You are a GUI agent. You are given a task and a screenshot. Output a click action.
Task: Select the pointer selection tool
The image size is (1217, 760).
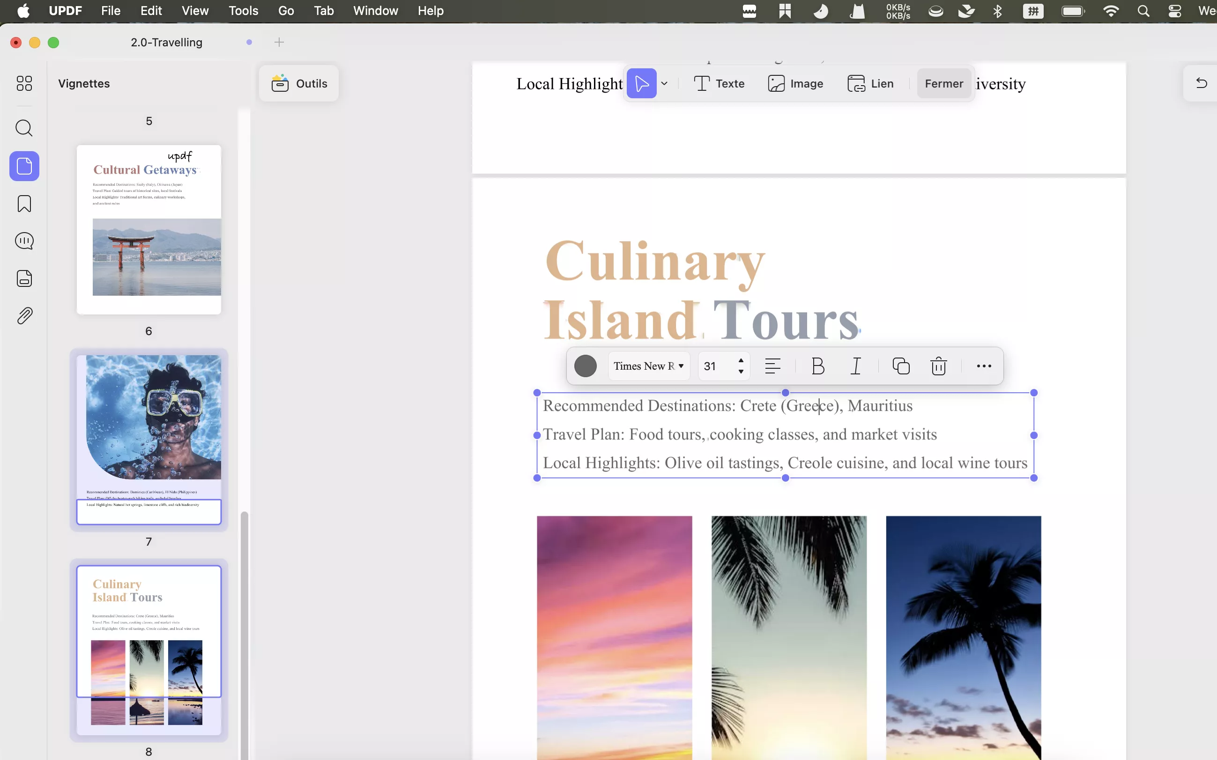pos(641,83)
